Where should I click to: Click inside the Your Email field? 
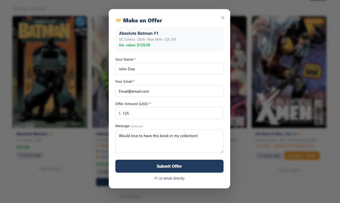click(169, 91)
